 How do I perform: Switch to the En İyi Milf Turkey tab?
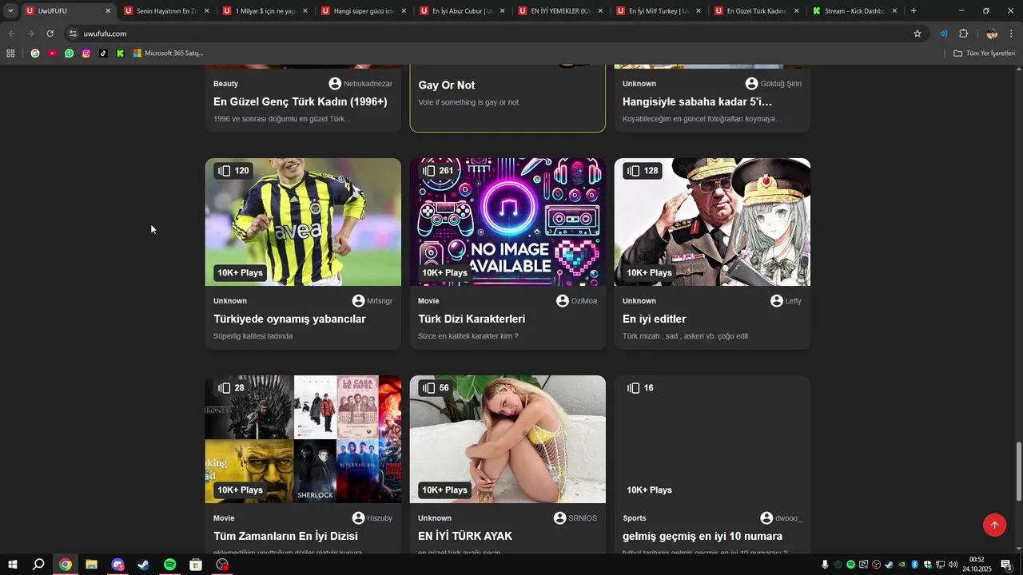pos(658,11)
